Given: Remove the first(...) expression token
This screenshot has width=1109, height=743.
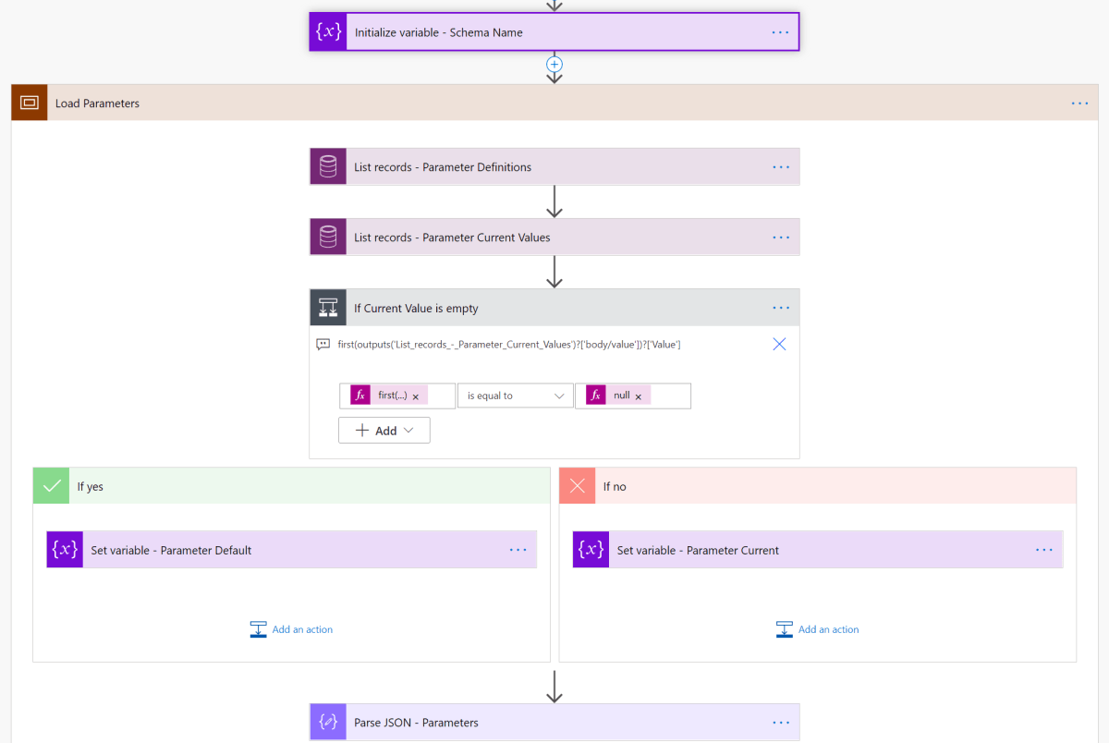Looking at the screenshot, I should click(414, 395).
